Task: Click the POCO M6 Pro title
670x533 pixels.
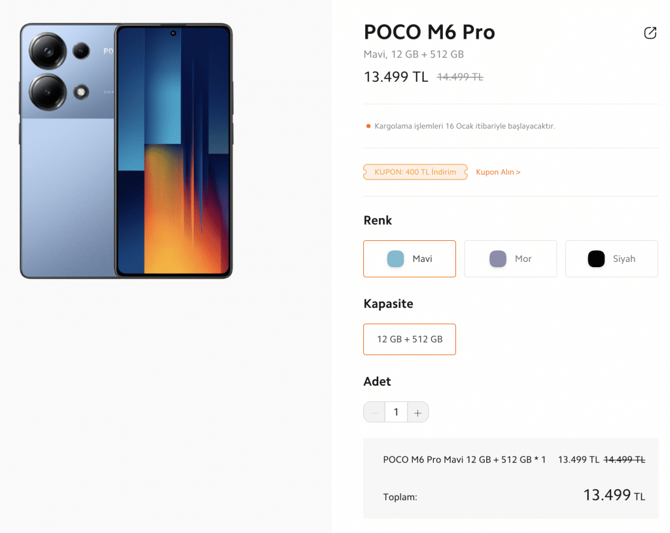Action: tap(429, 32)
